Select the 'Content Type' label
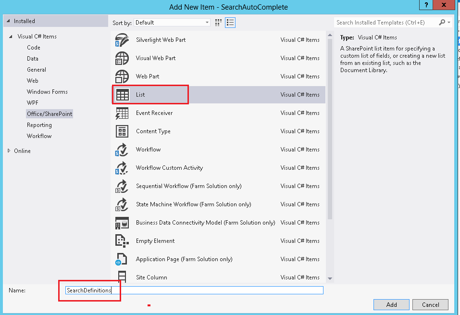The width and height of the screenshot is (460, 315). 153,131
